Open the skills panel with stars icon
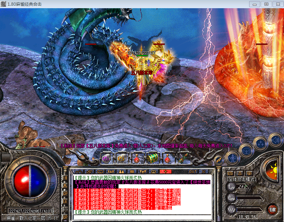Viewport: 284px width, 222px height. 260,144
